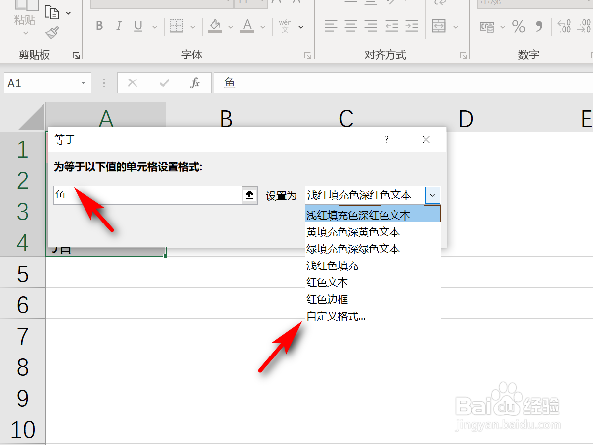Click the confirm checkmark in formula bar
This screenshot has width=593, height=445.
[164, 83]
